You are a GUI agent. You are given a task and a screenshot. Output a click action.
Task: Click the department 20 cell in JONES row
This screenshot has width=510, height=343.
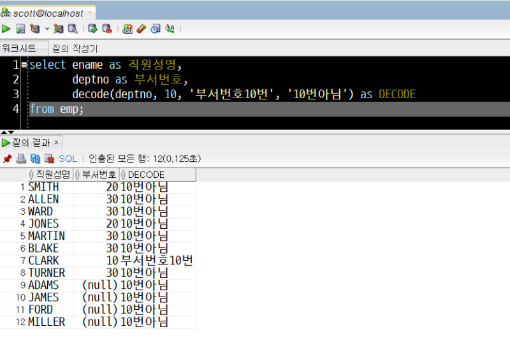(96, 224)
